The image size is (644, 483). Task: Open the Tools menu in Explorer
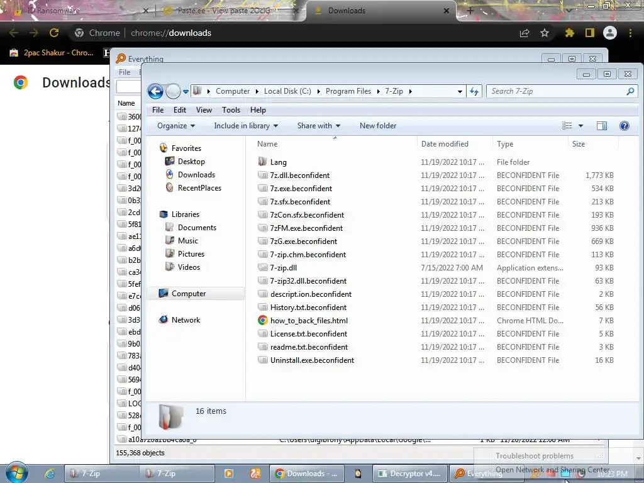pyautogui.click(x=231, y=110)
